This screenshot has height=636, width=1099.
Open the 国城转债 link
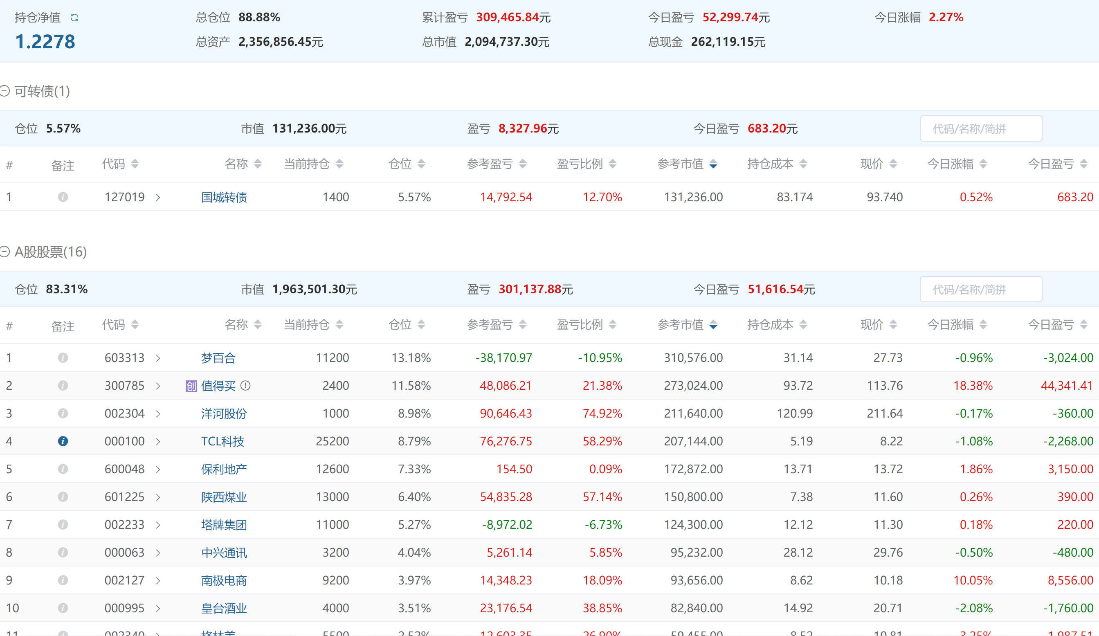point(224,197)
